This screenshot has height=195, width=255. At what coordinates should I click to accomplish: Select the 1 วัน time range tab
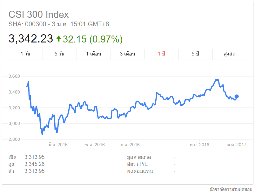[25, 54]
